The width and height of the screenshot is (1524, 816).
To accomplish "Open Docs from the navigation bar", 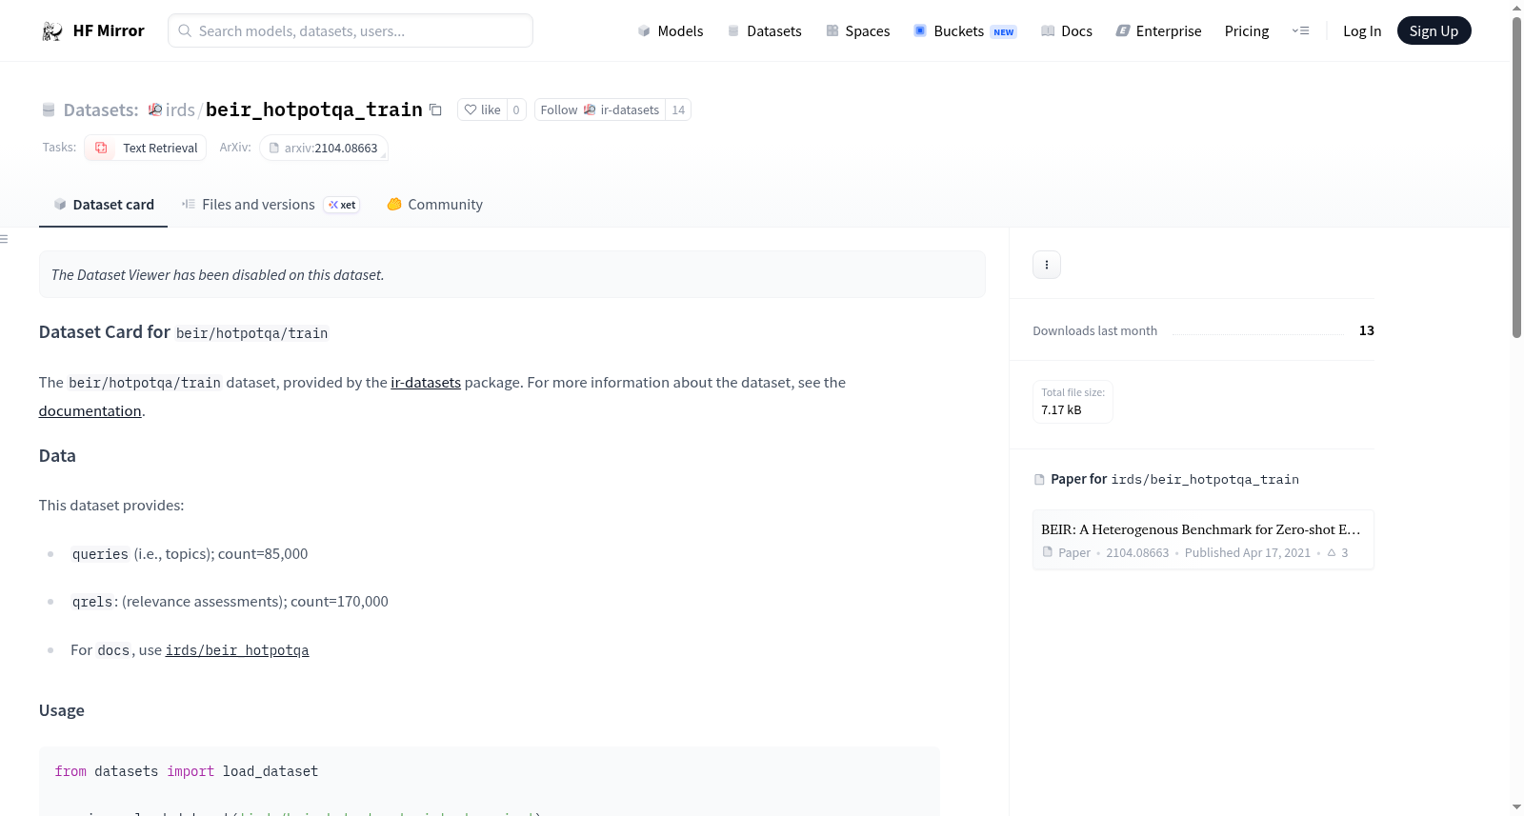I will (x=1066, y=31).
